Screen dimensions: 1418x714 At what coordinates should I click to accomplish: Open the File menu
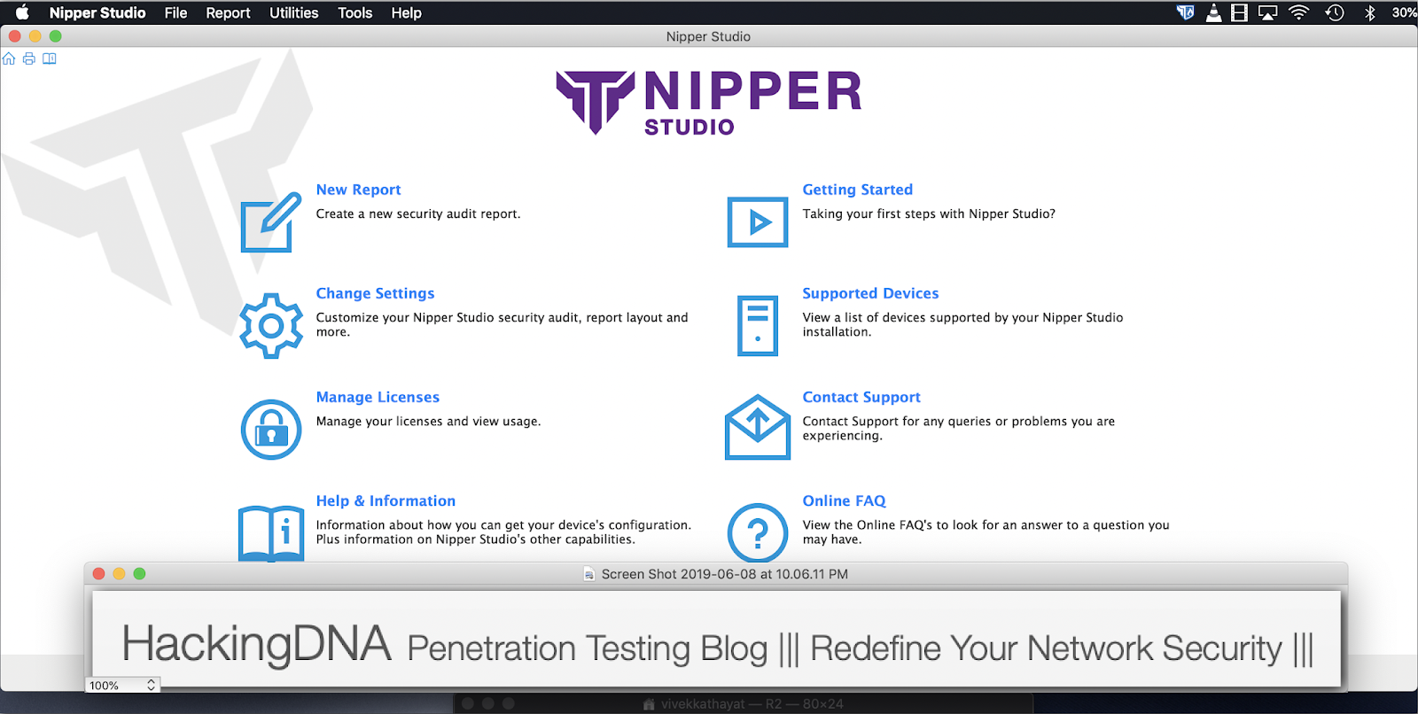pos(175,12)
